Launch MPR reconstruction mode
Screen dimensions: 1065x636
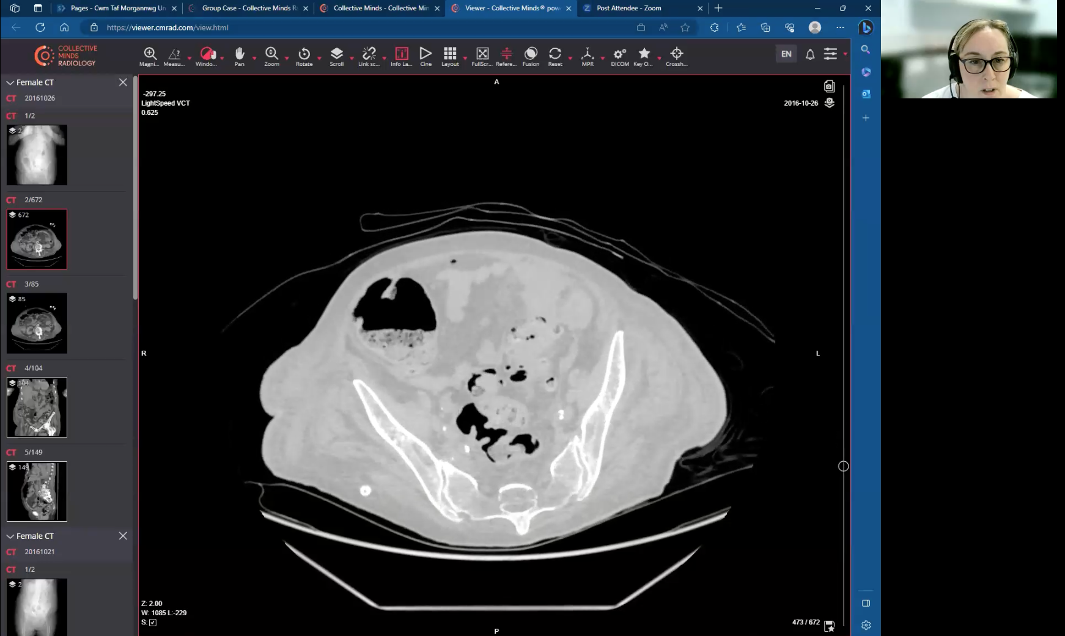click(588, 56)
